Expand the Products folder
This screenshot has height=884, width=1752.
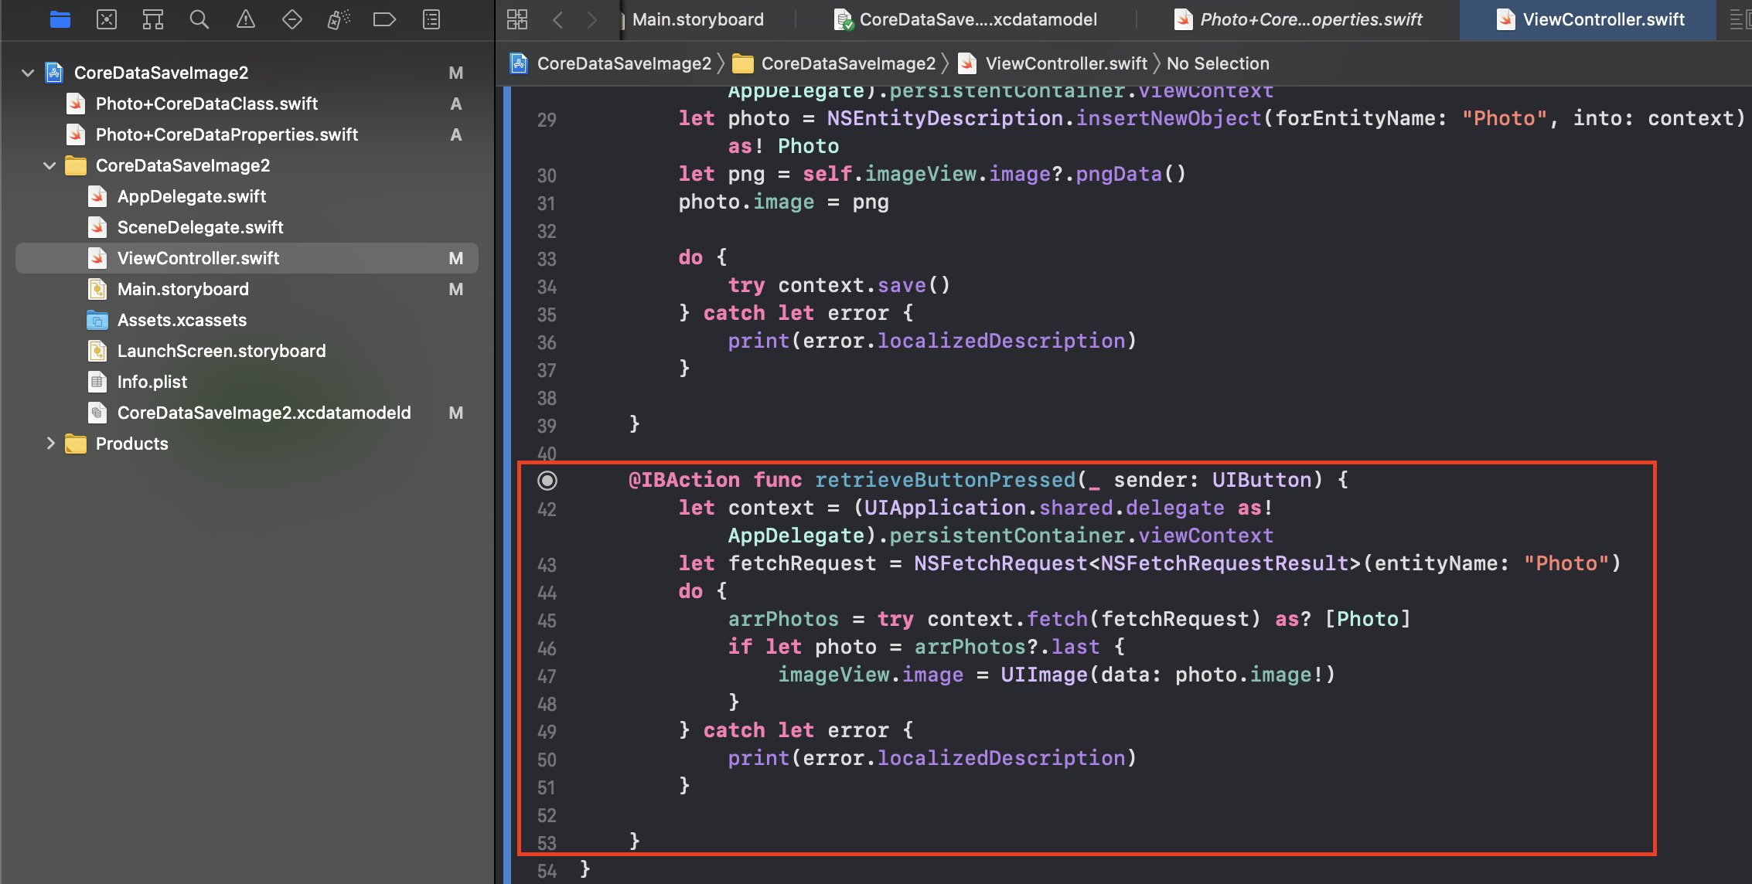coord(50,444)
